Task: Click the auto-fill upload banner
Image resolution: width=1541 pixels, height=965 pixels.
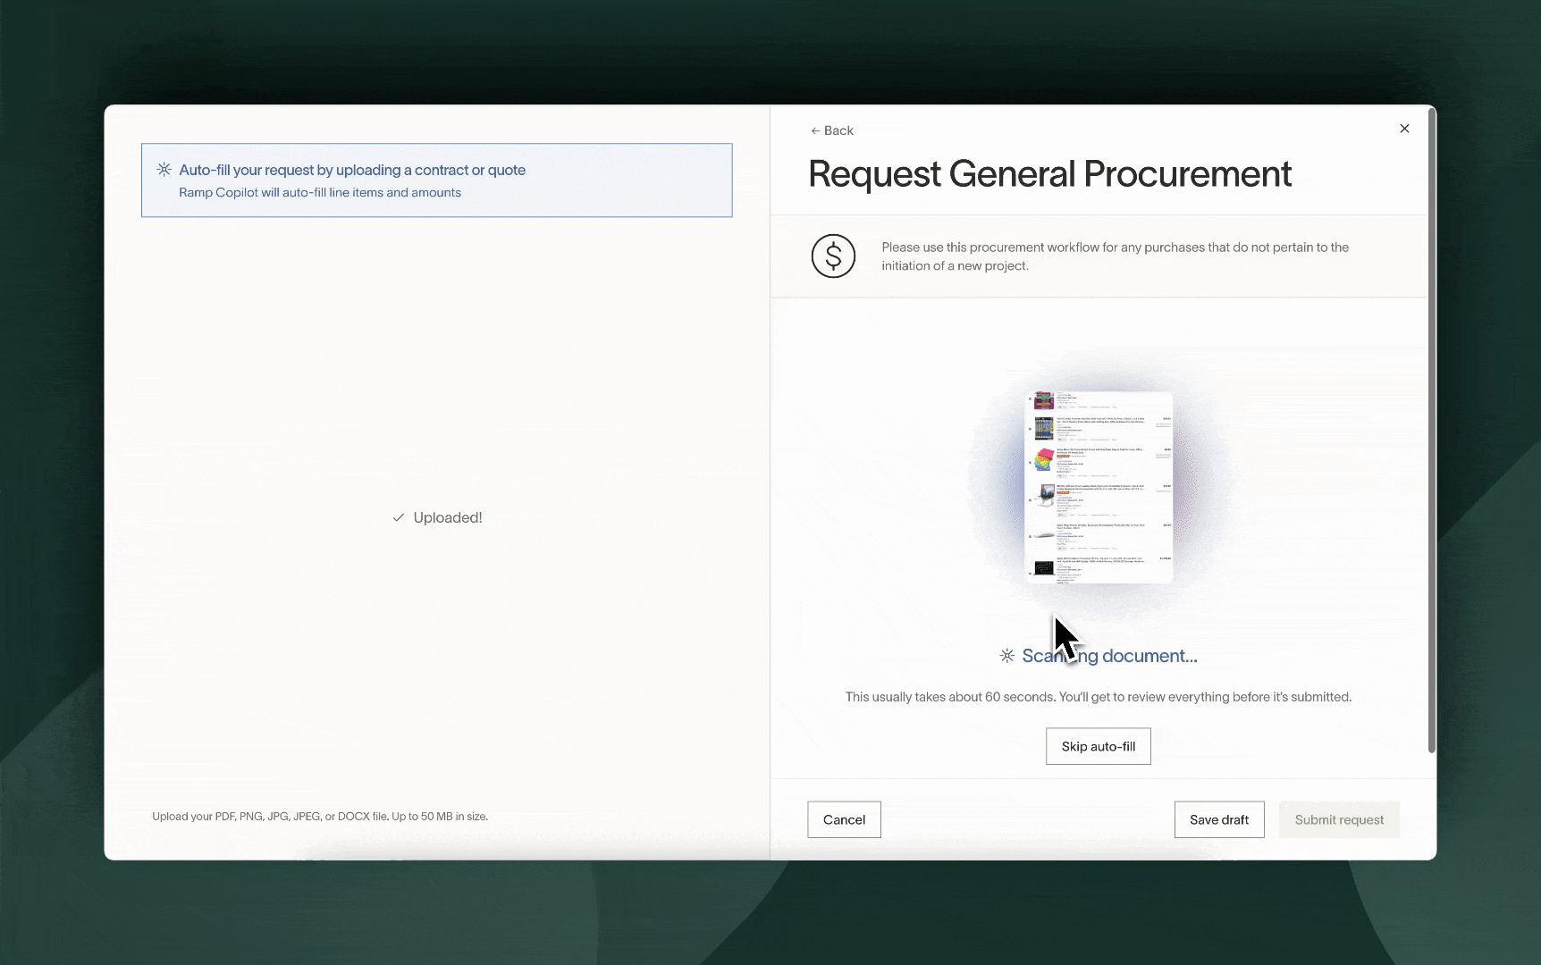Action: (436, 180)
